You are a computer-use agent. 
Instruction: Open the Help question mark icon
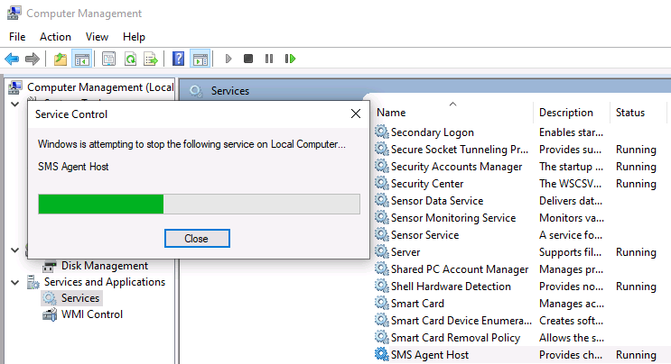178,59
